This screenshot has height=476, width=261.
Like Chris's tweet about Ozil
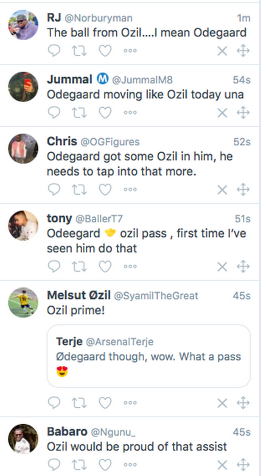(105, 190)
